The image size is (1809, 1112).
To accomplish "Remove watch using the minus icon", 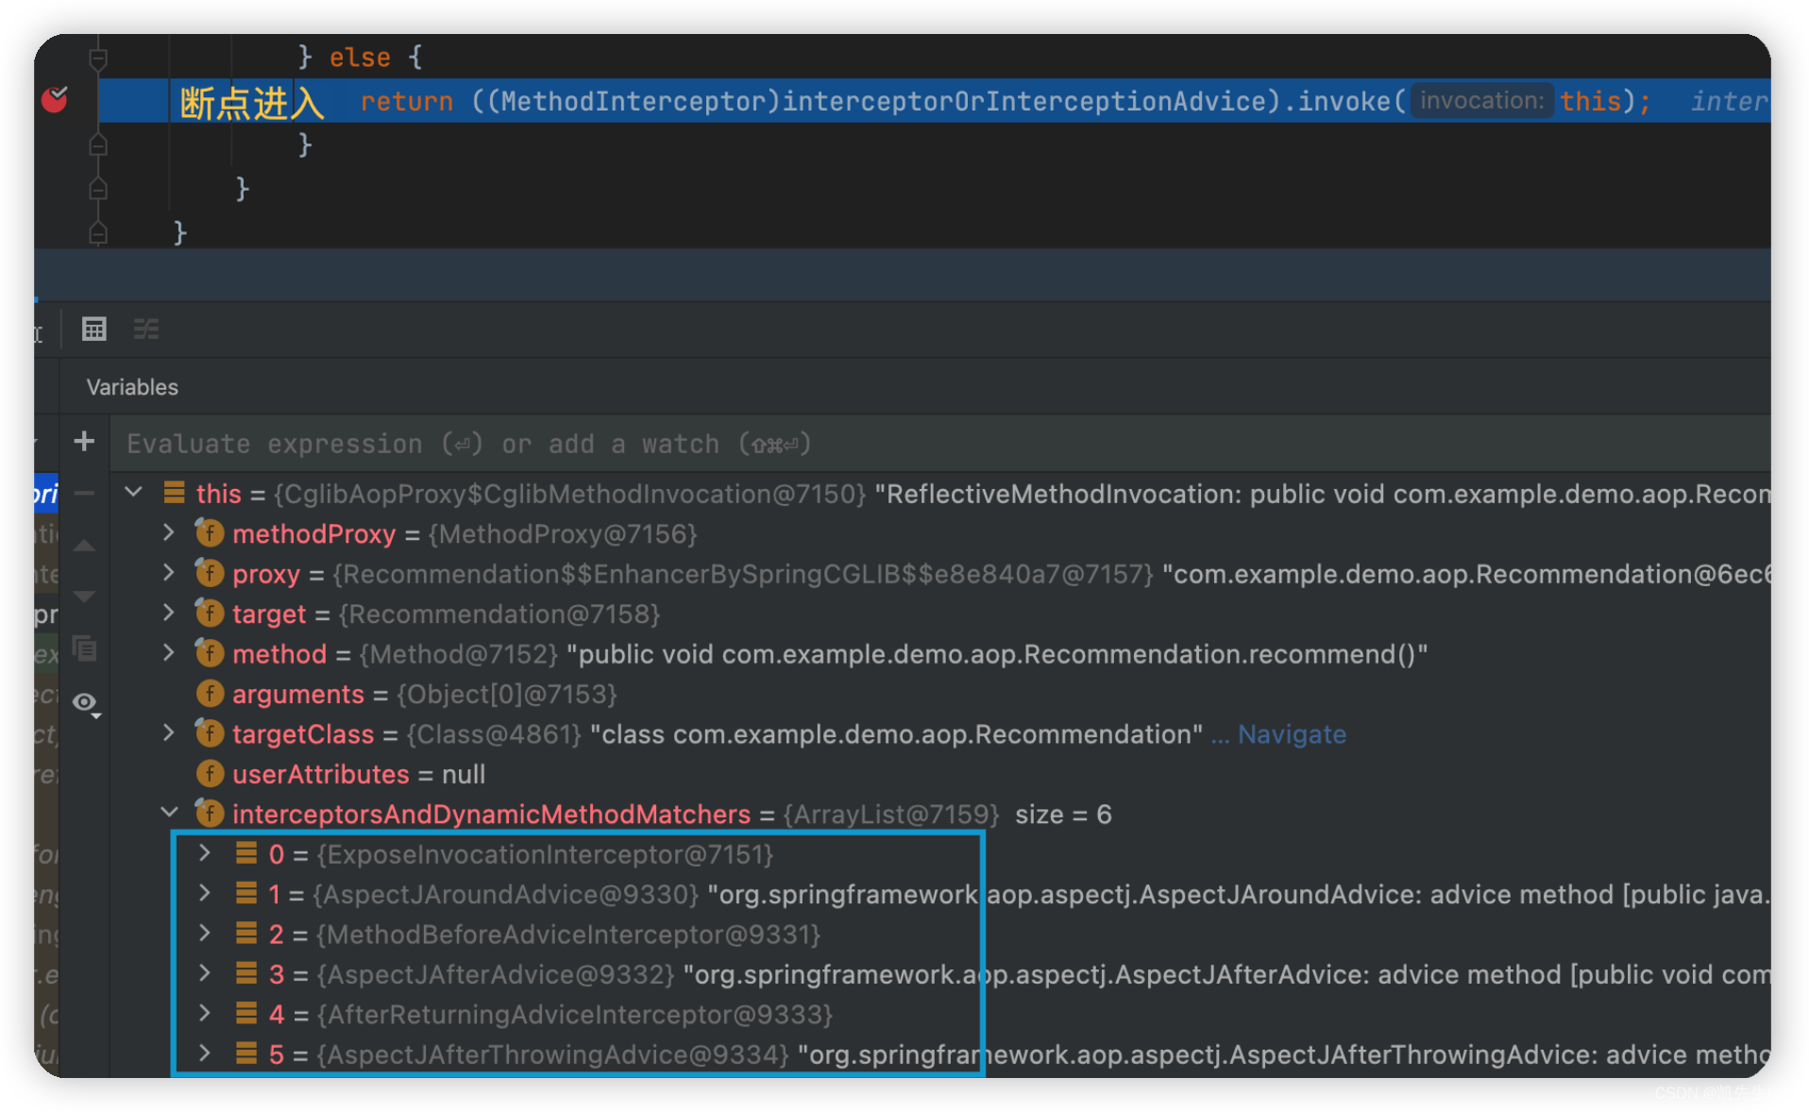I will 84,493.
